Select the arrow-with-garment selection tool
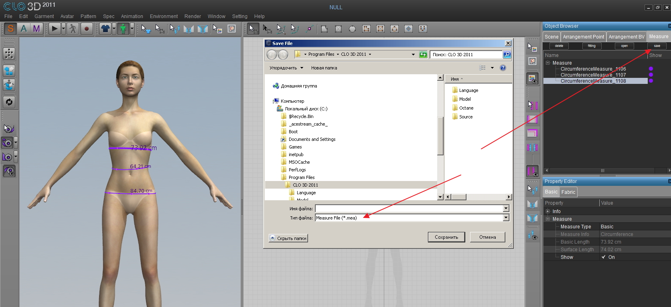This screenshot has height=307, width=671. [146, 29]
